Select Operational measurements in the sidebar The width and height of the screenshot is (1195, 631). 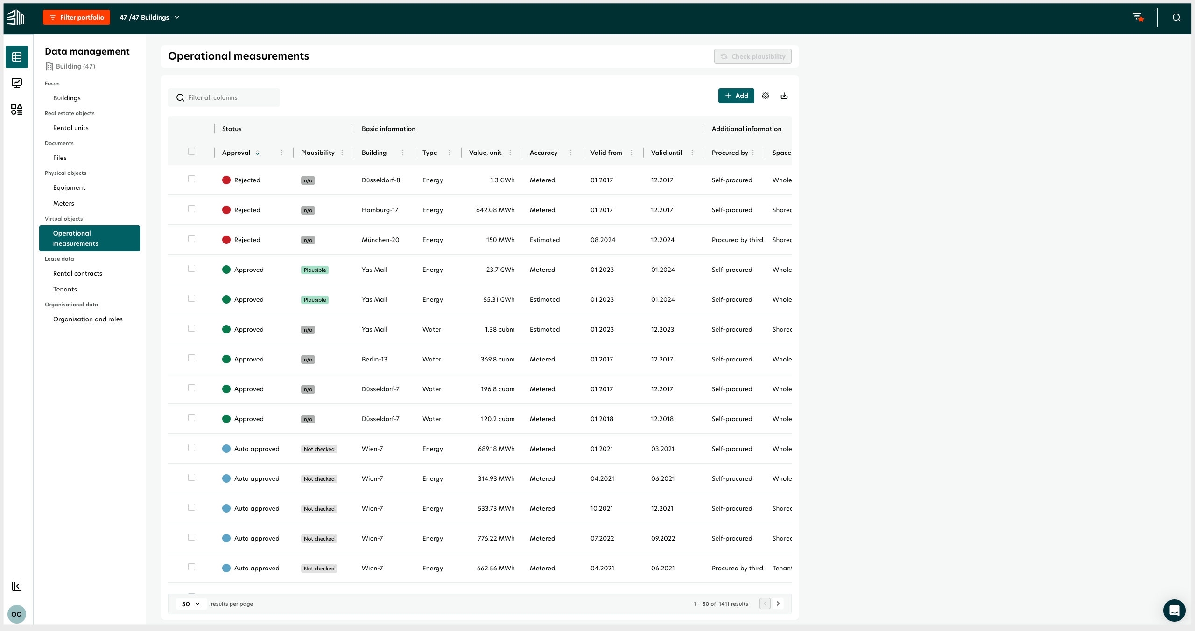tap(90, 238)
